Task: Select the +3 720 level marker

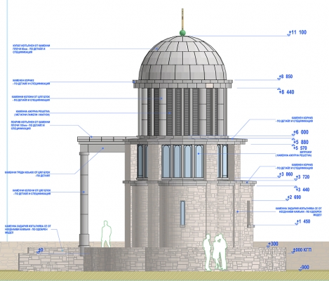Action: click(x=302, y=177)
